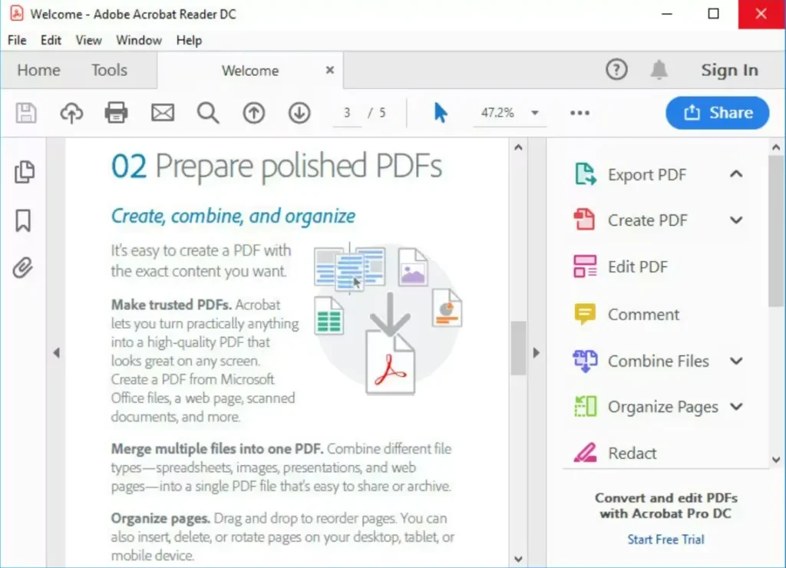Expand the Create PDF options
The width and height of the screenshot is (786, 568).
[736, 220]
